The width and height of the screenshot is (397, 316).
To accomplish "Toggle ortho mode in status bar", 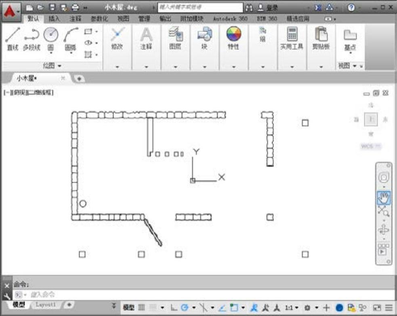I will click(174, 308).
